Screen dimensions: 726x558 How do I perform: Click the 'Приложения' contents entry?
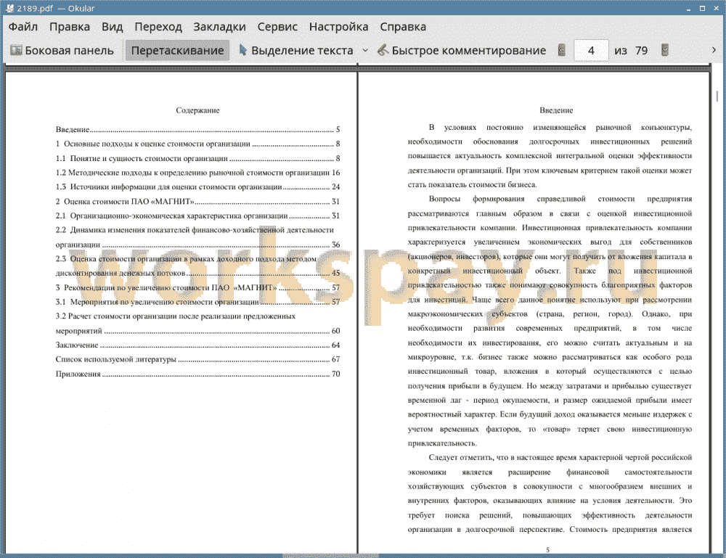coord(197,374)
